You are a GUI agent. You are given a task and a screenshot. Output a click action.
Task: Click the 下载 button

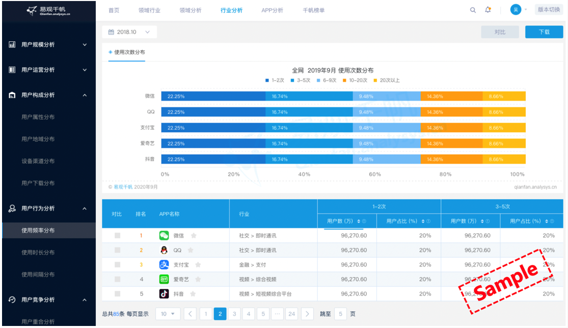544,32
